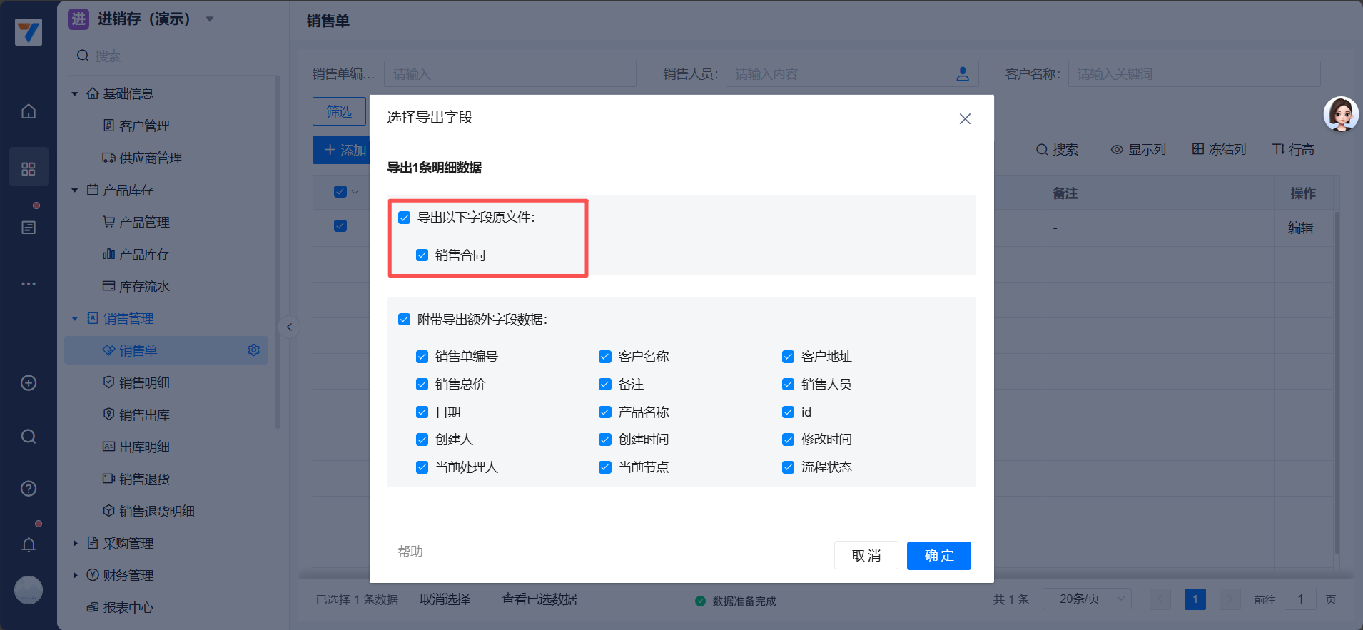Uncheck 附带导出额外字段数据 checkbox
The height and width of the screenshot is (630, 1363).
tap(405, 320)
